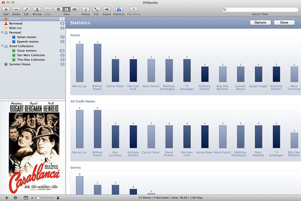
Task: Toggle the Statistics toolbar icon
Action: point(119,9)
